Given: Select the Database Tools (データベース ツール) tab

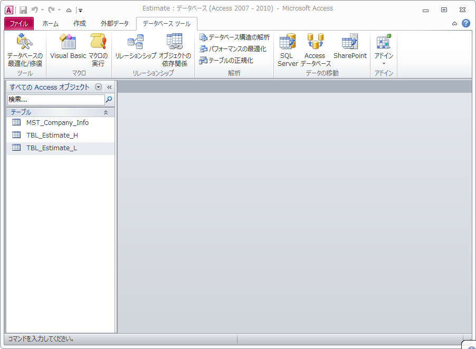Looking at the screenshot, I should pyautogui.click(x=167, y=23).
